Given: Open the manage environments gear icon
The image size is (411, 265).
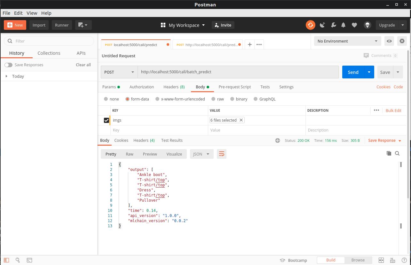Looking at the screenshot, I should 402,41.
